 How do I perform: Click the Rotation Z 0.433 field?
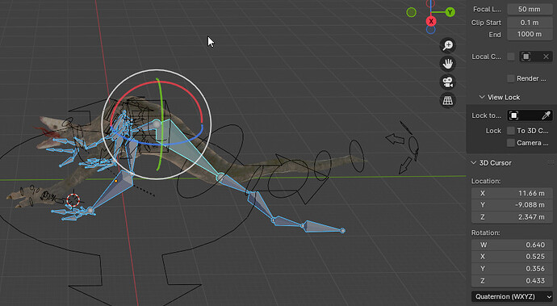click(x=512, y=281)
